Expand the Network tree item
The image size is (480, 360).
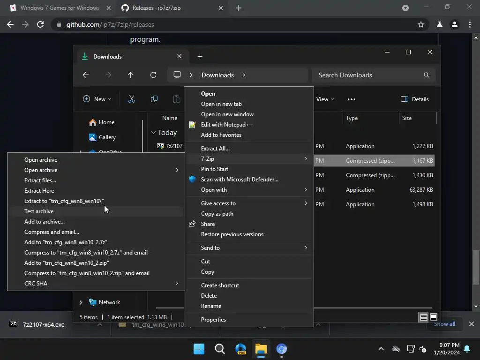tap(81, 302)
